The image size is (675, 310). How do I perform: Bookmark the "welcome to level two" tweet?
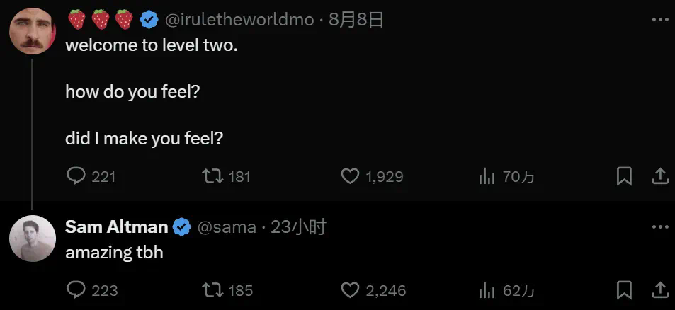(x=624, y=176)
